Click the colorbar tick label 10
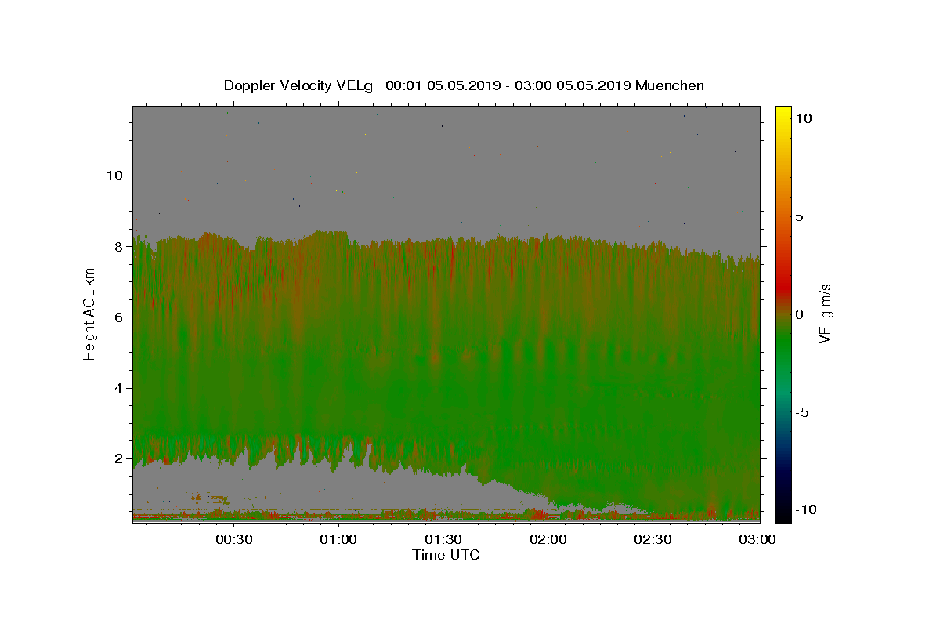This screenshot has height=627, width=940. tap(803, 118)
